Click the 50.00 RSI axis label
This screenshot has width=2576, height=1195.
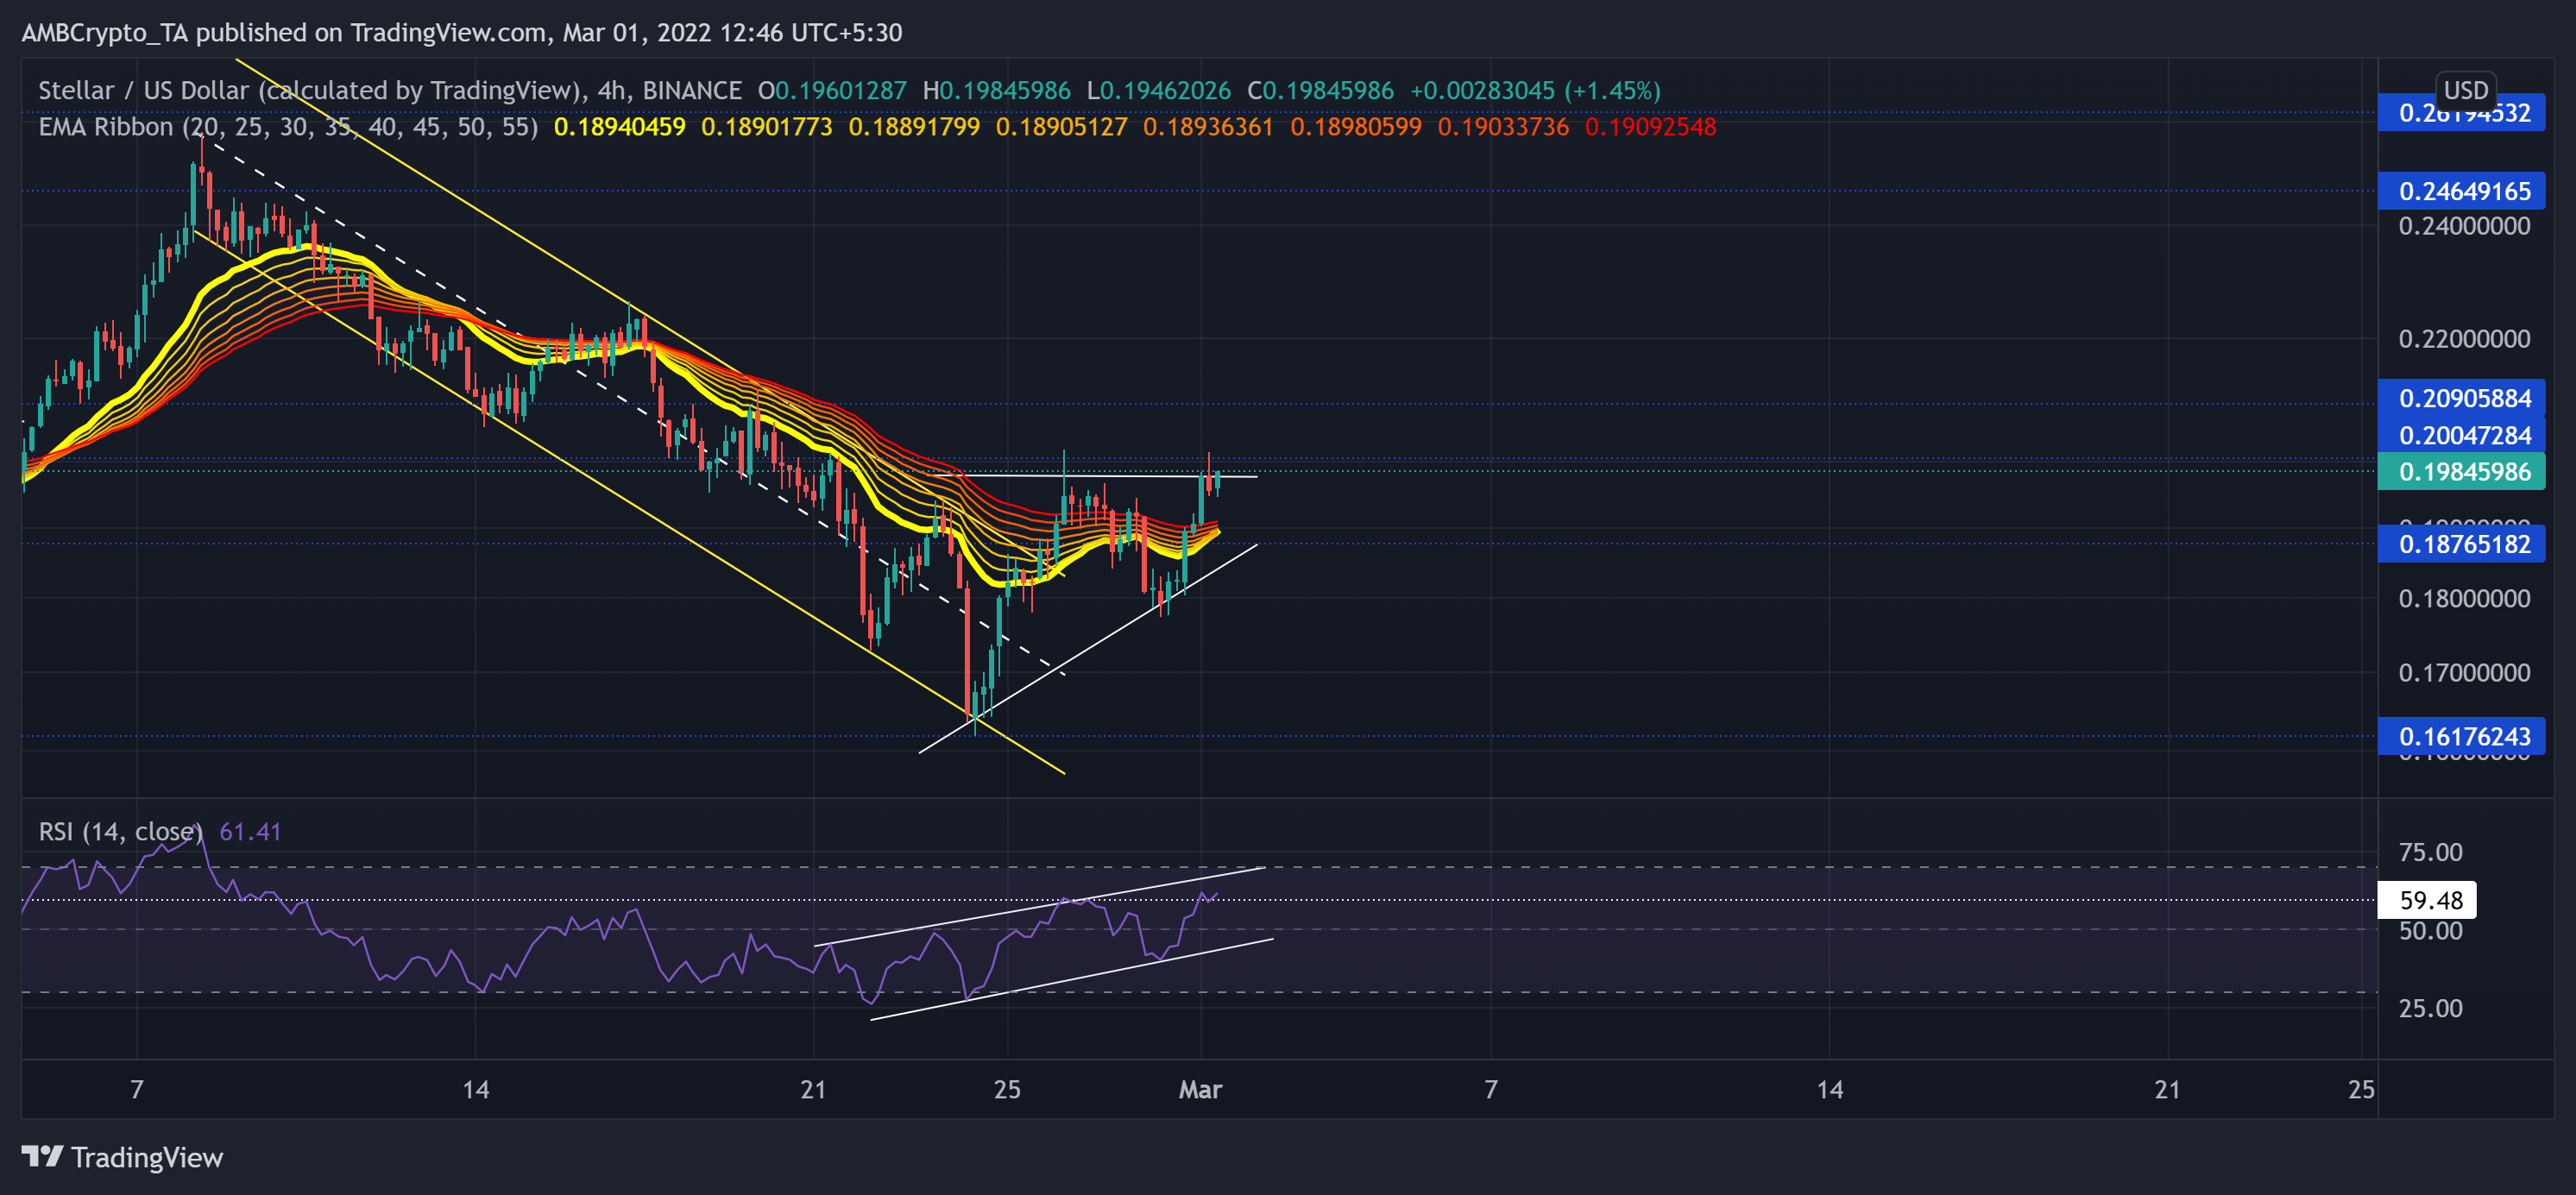(2430, 931)
